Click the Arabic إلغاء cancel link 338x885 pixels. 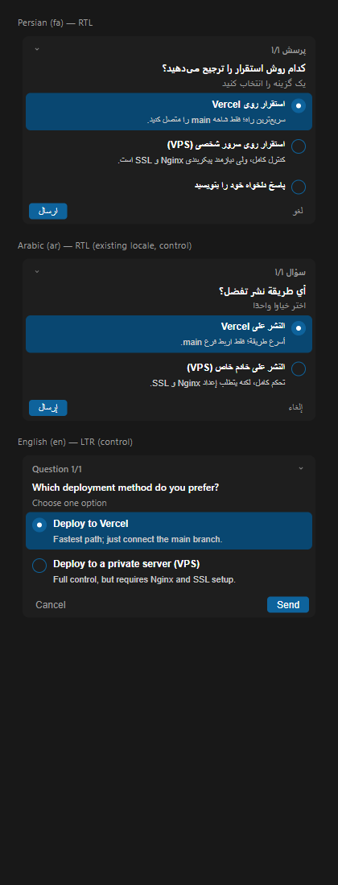pyautogui.click(x=295, y=408)
